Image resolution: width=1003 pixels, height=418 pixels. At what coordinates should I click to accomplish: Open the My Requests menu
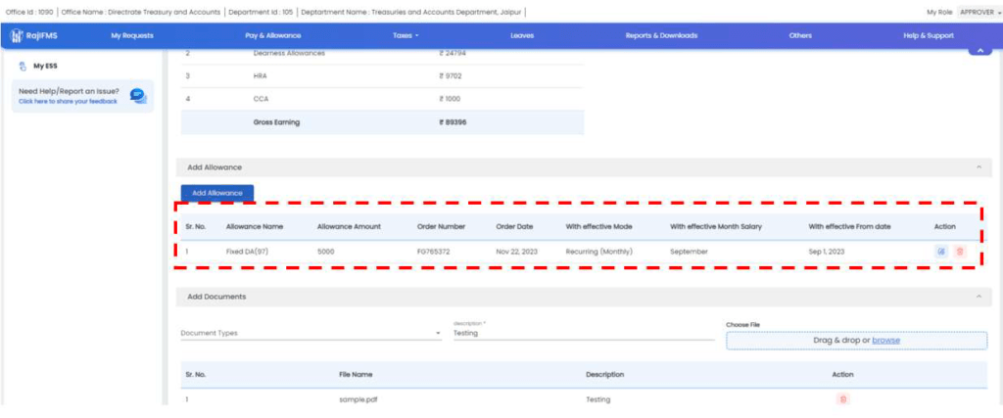coord(132,36)
